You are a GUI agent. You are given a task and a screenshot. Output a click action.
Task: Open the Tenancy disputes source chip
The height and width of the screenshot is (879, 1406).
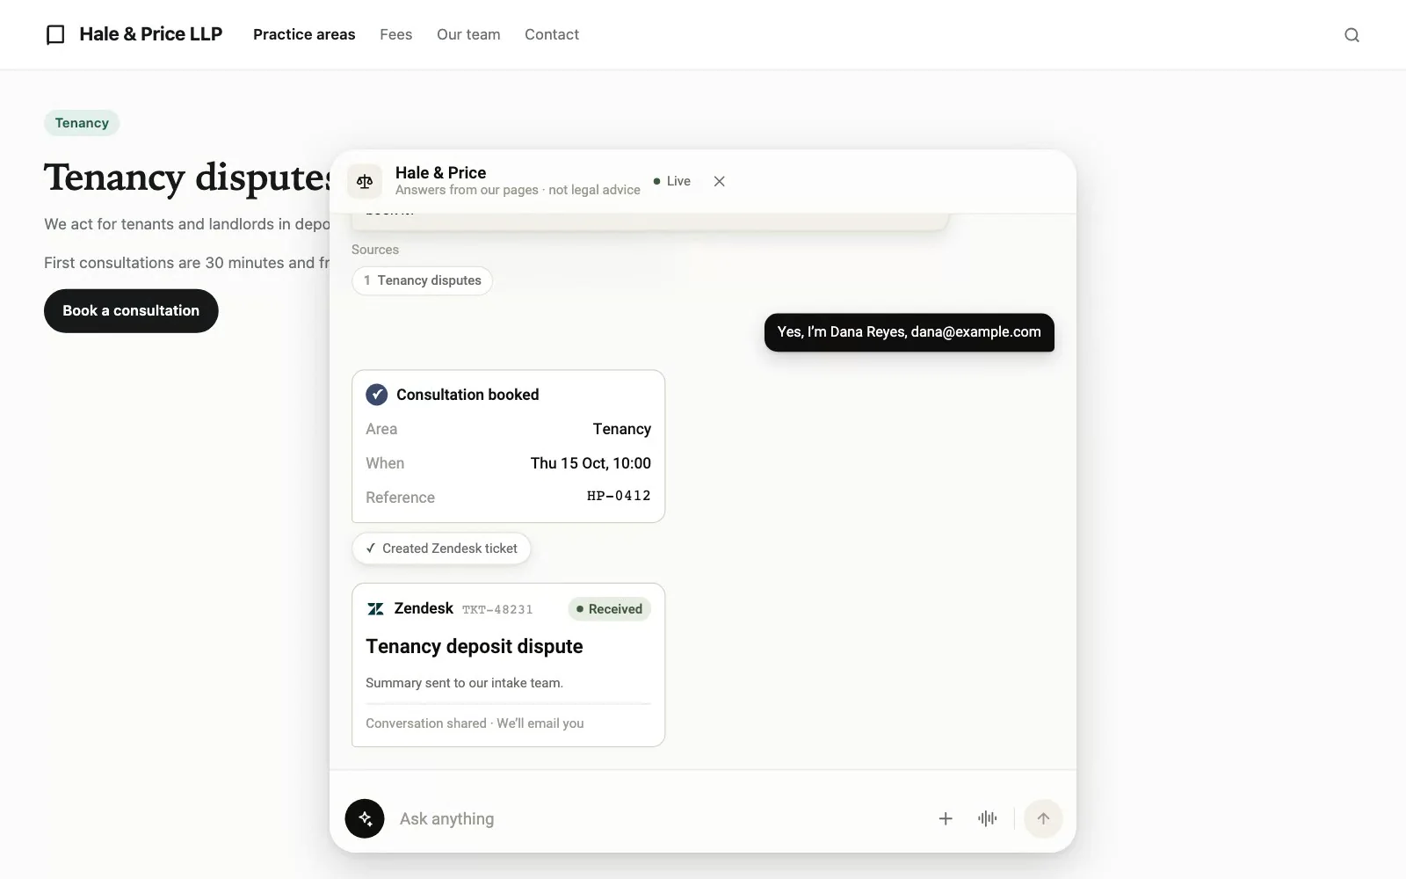pyautogui.click(x=422, y=280)
